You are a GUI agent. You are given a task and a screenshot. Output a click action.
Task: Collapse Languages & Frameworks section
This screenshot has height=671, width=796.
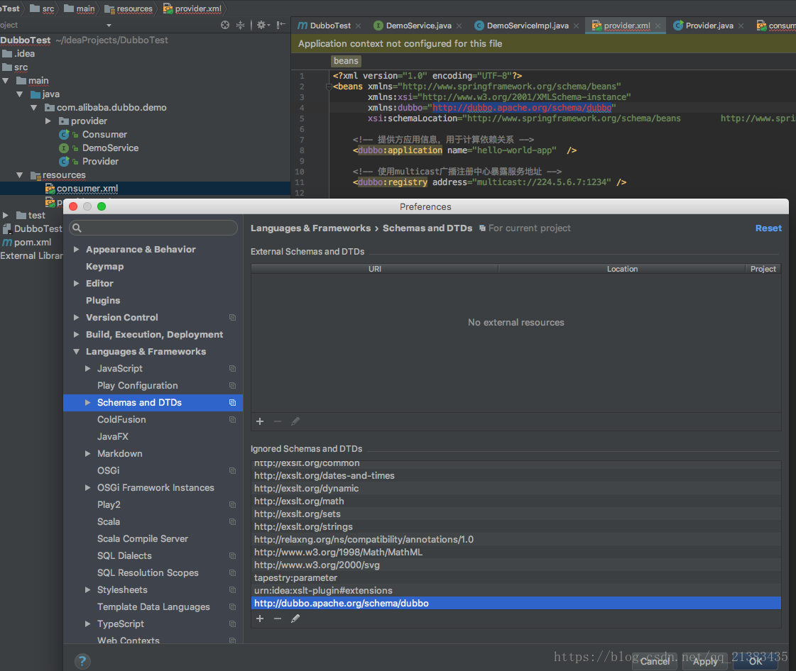coord(76,352)
